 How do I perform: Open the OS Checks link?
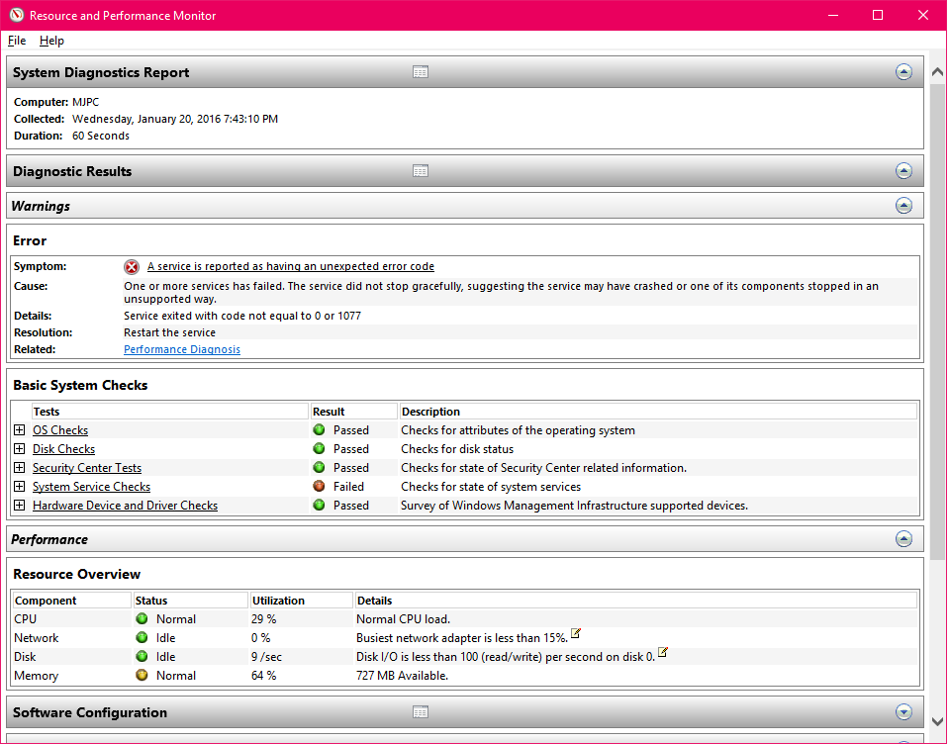pos(60,430)
